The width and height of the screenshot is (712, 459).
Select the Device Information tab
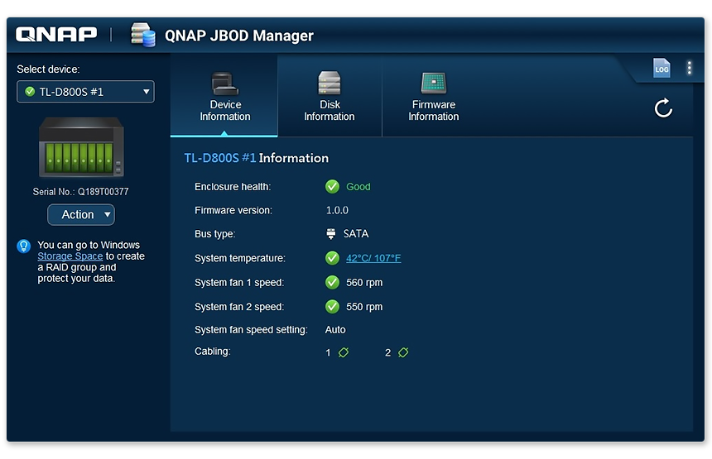224,98
